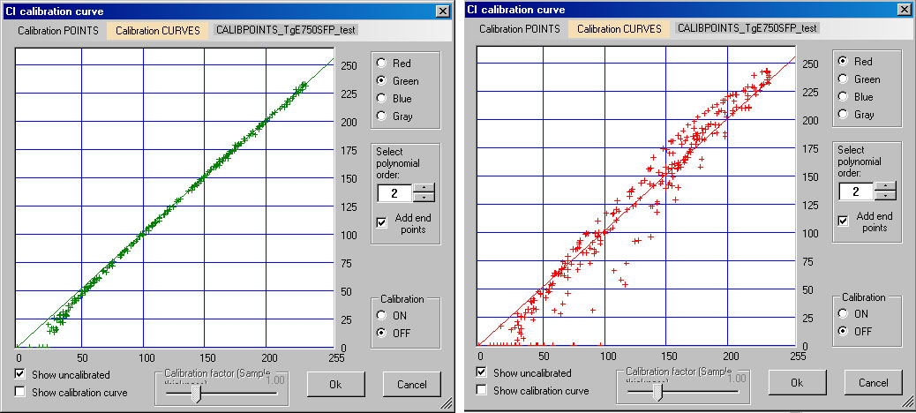Click Ok button in right window

click(x=798, y=383)
